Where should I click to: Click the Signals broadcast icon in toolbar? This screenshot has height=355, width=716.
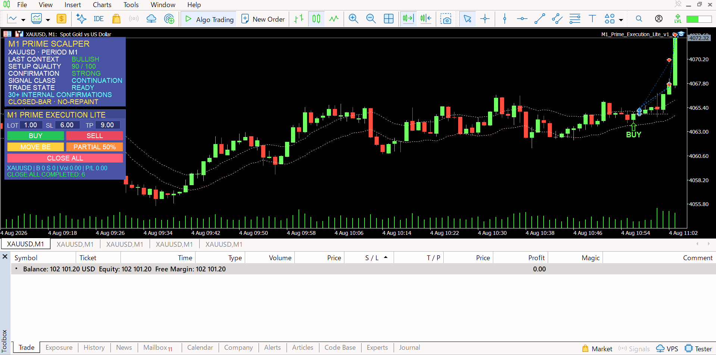click(134, 19)
